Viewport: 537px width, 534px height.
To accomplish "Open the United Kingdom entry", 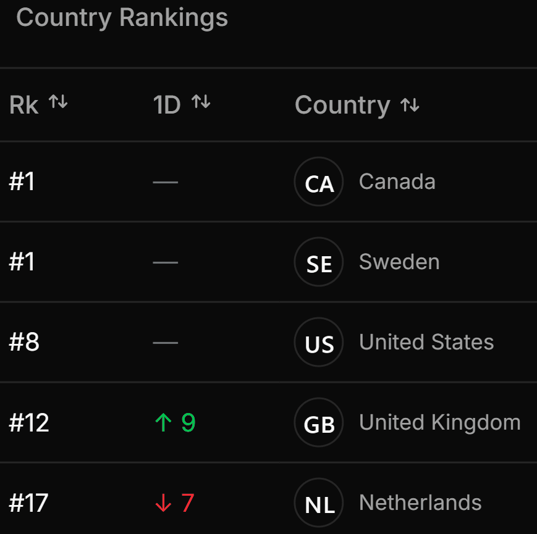I will point(439,422).
